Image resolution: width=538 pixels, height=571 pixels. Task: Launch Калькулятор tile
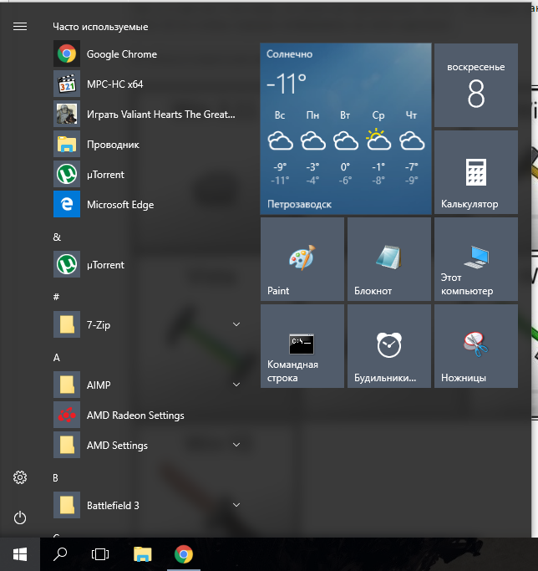click(476, 172)
